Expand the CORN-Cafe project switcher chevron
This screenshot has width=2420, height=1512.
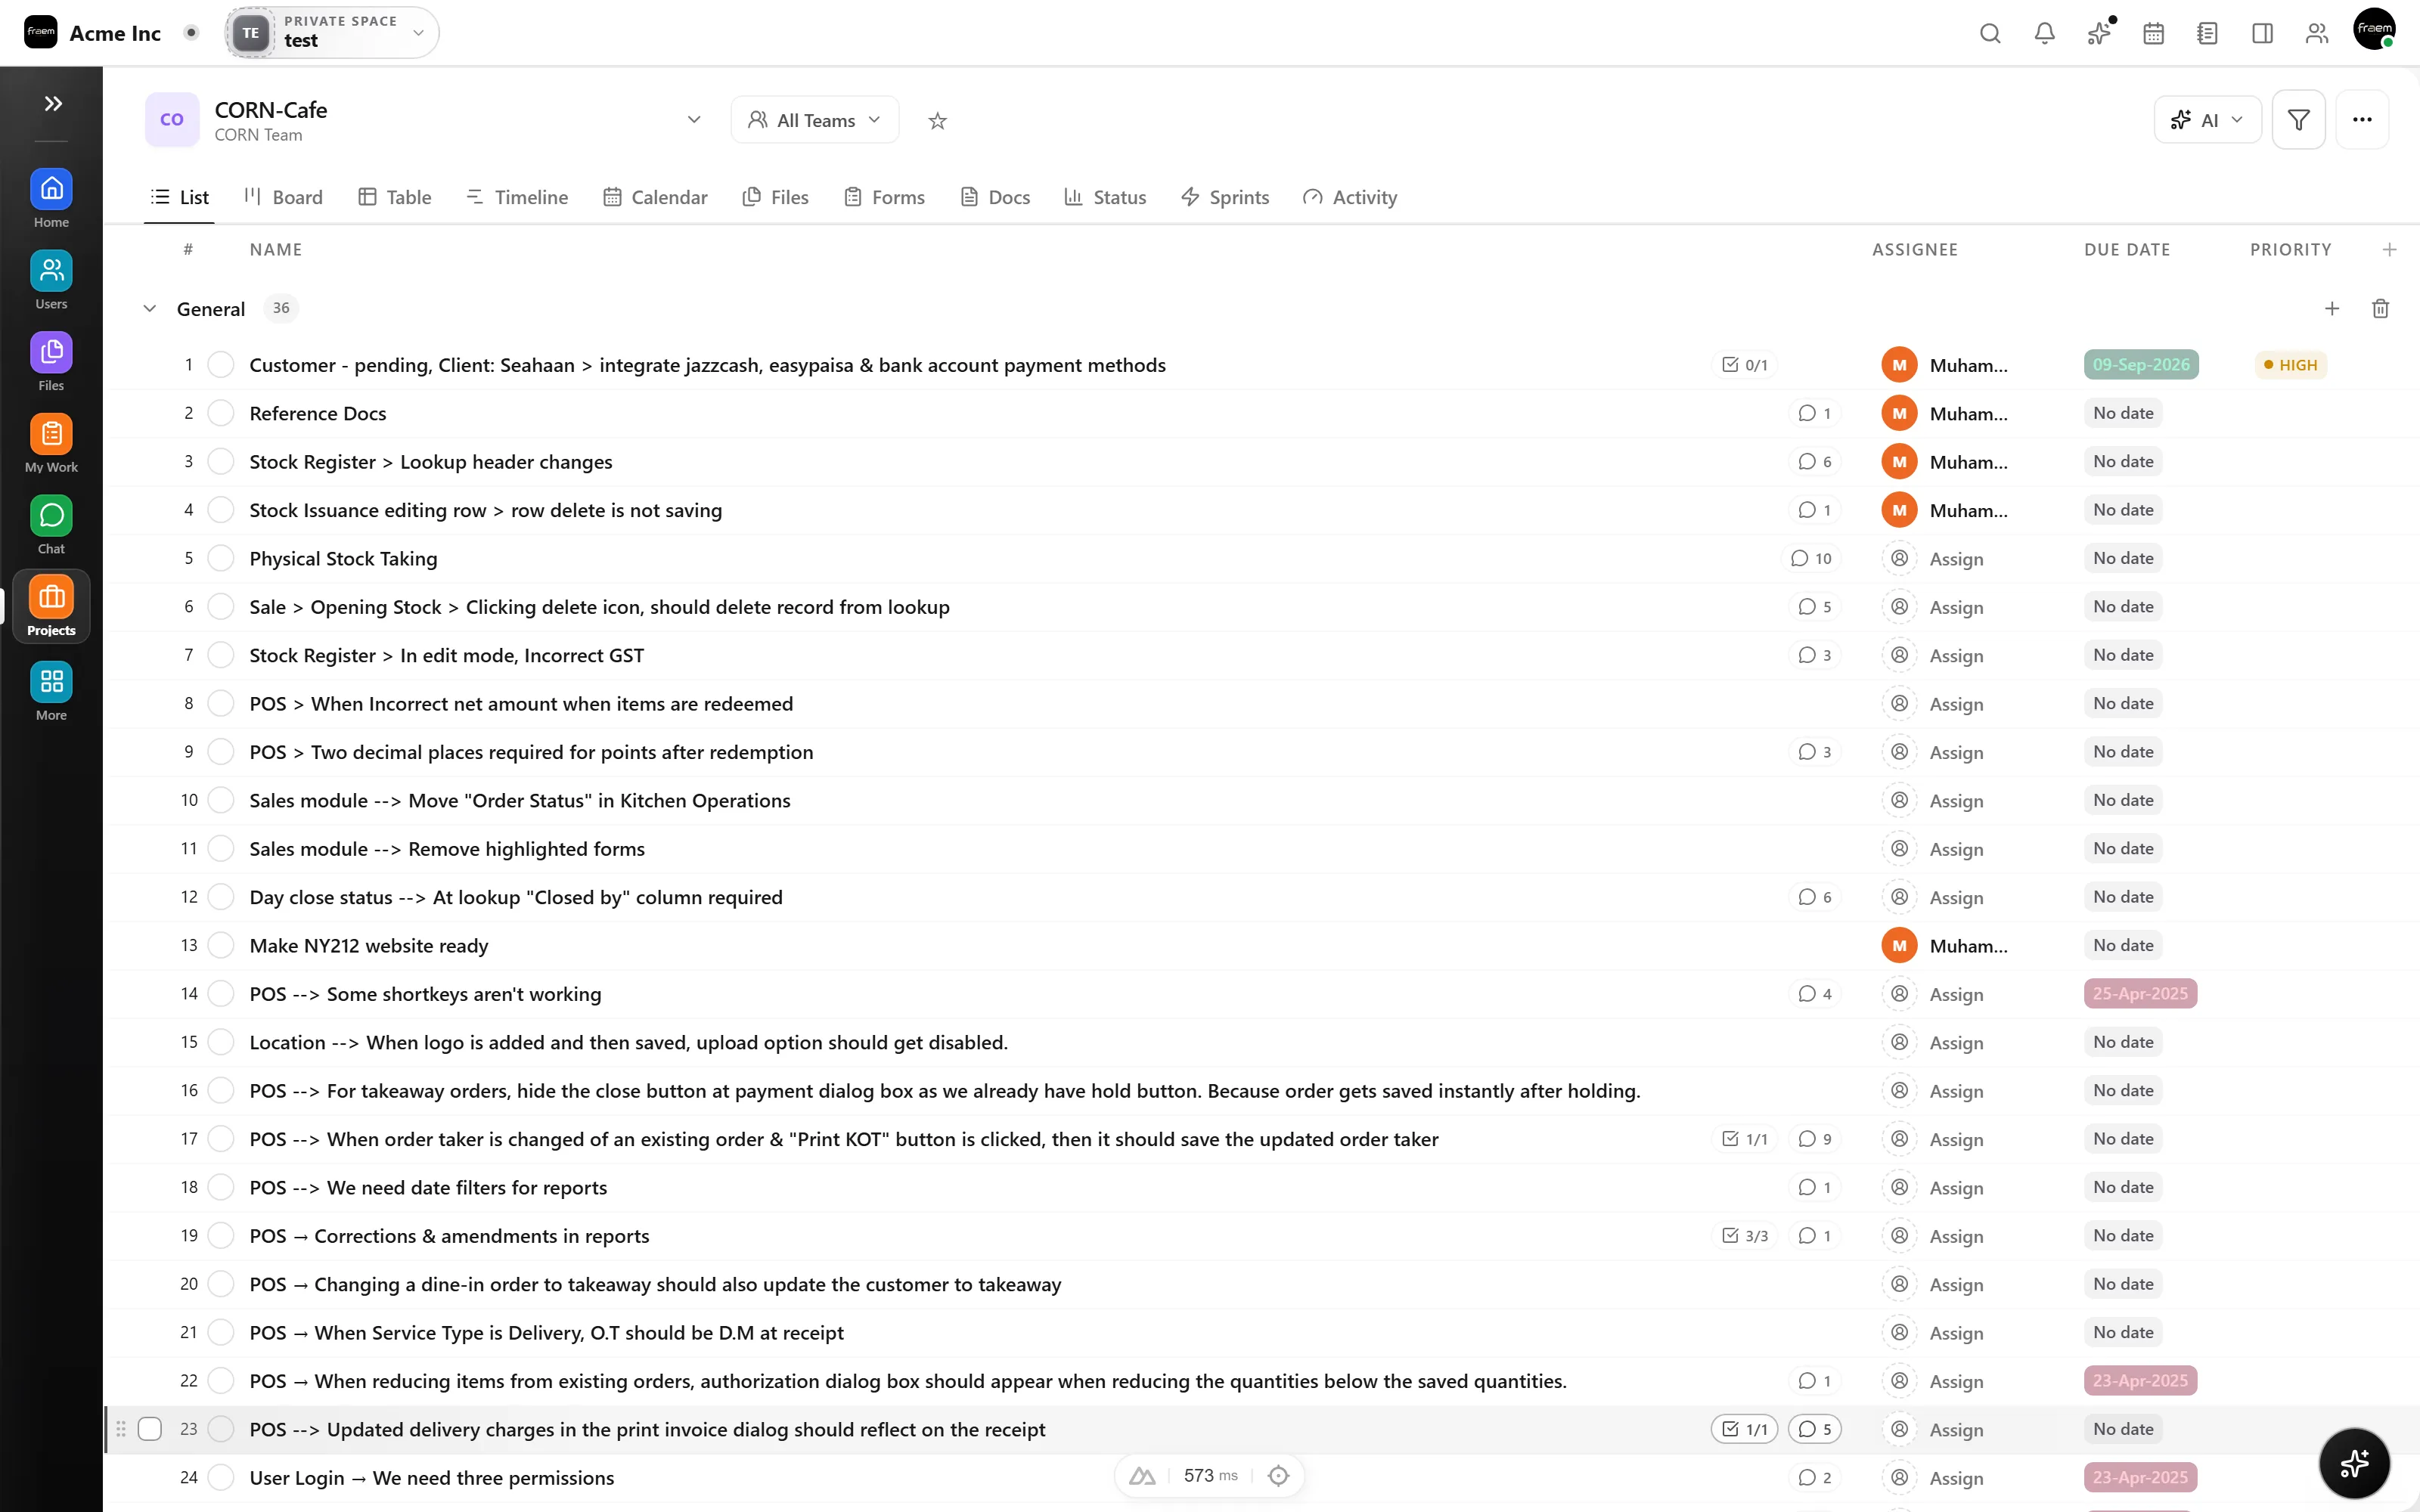(694, 120)
